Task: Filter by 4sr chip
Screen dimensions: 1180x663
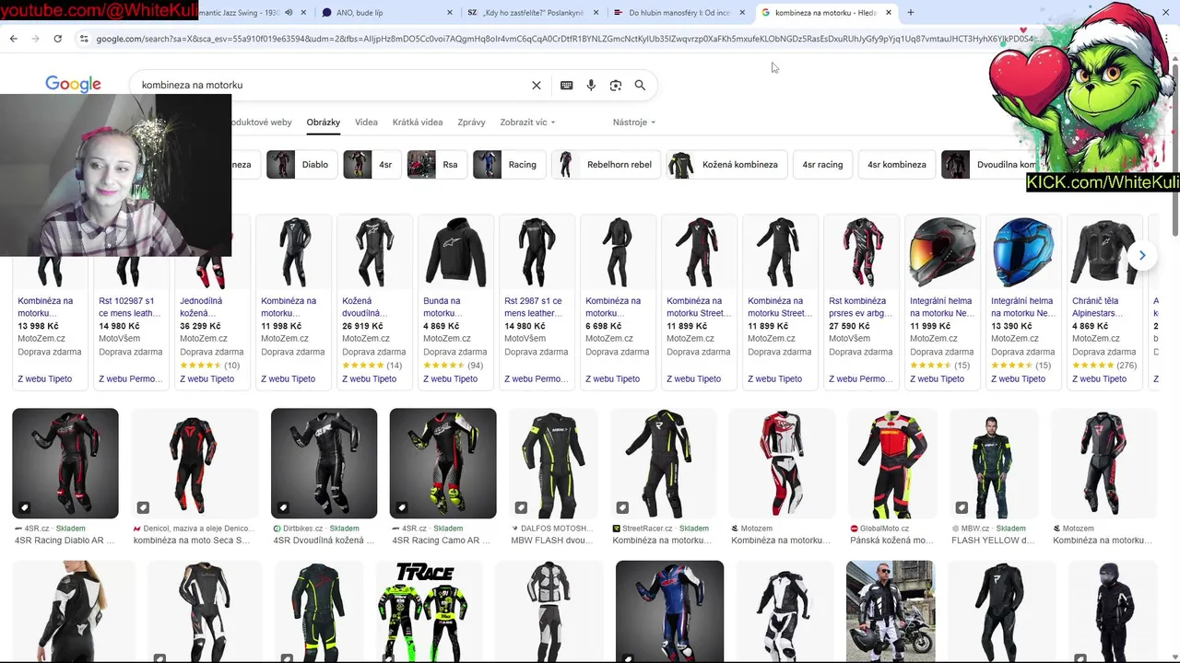Action: [x=371, y=165]
